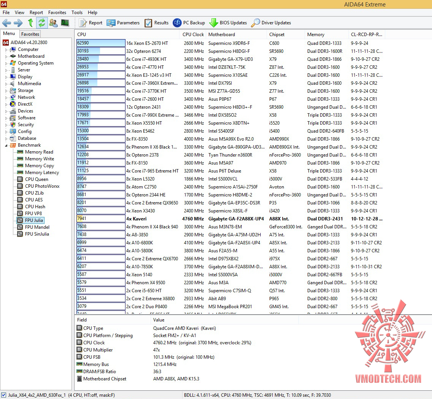432x399 pixels.
Task: Expand the Network tree node
Action: point(6,98)
